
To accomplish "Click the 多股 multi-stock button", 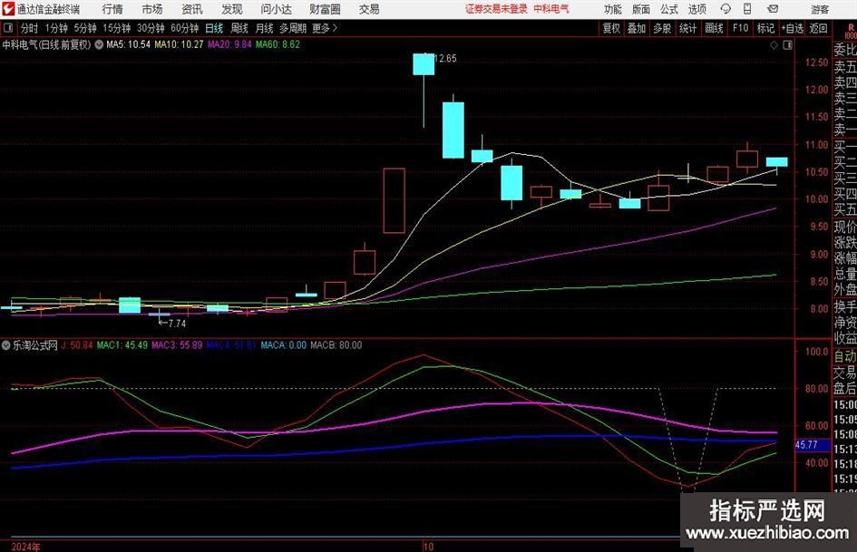I will pyautogui.click(x=662, y=28).
